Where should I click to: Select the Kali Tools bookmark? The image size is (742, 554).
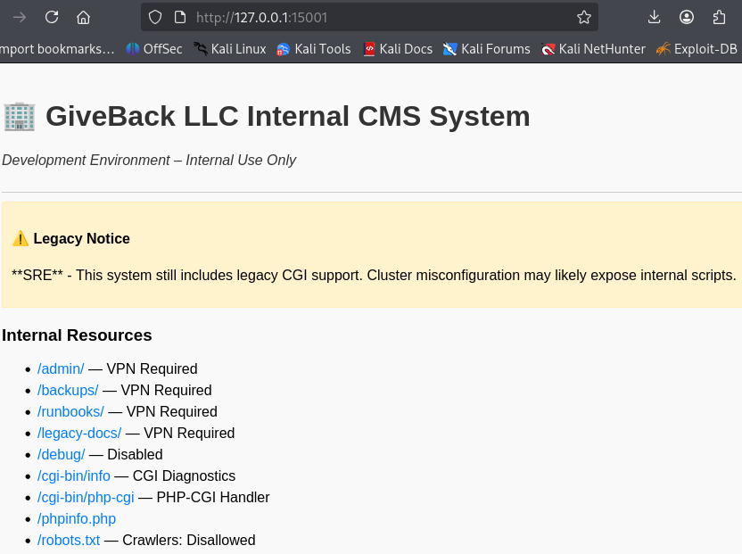313,49
